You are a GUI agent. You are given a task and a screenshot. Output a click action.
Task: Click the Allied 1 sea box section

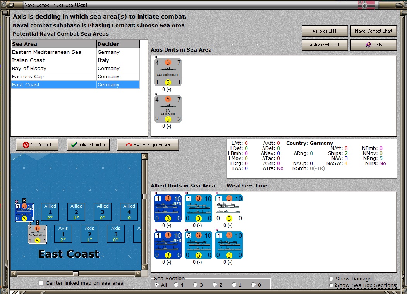[x=50, y=211]
